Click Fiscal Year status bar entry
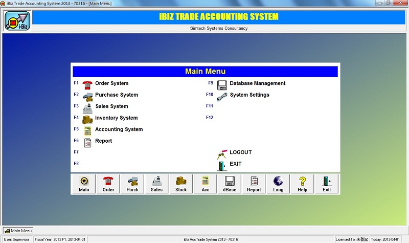The width and height of the screenshot is (409, 243). point(60,239)
